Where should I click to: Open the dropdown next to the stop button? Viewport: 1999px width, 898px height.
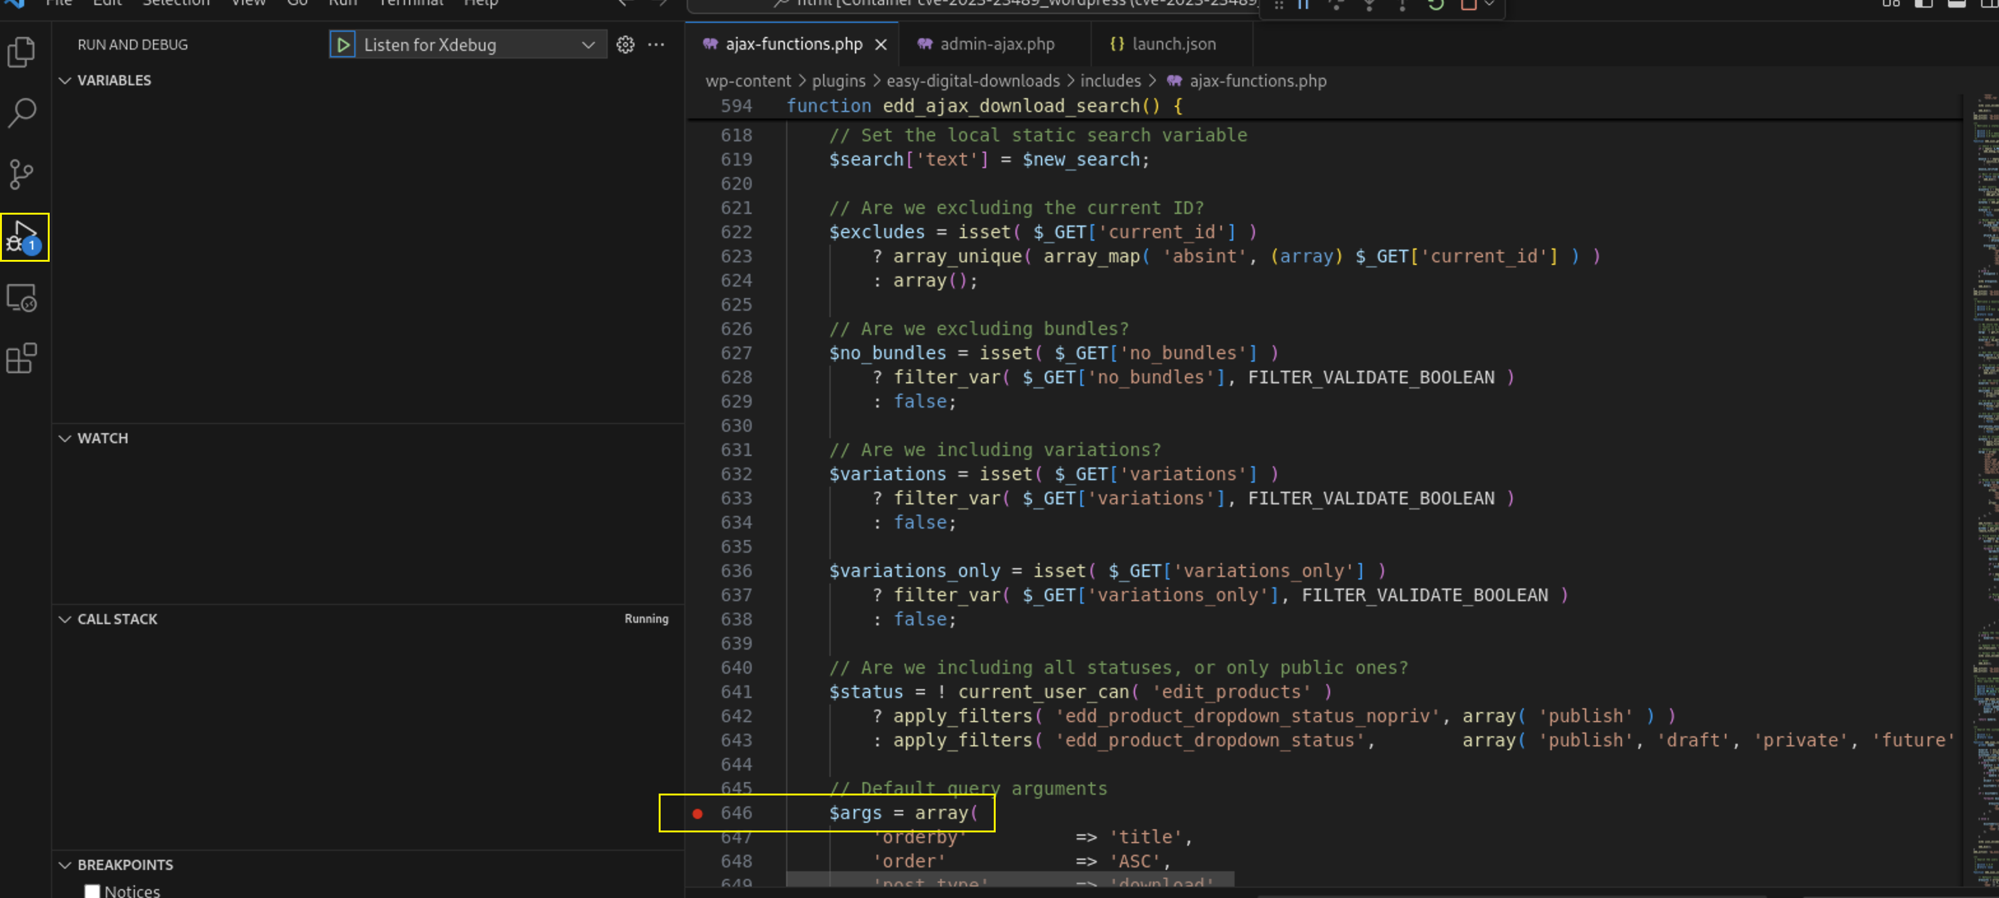click(x=1488, y=4)
